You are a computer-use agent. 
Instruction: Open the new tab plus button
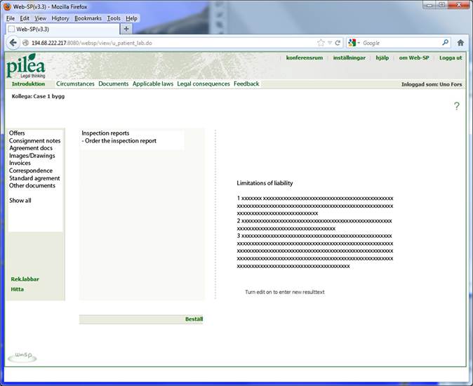coord(126,29)
